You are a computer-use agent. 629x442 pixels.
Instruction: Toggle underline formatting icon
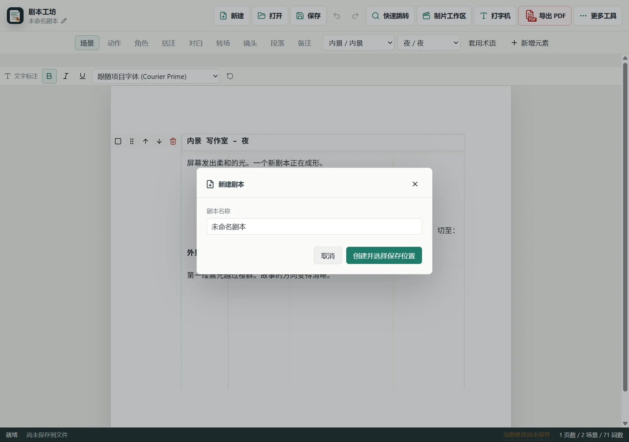(x=82, y=76)
